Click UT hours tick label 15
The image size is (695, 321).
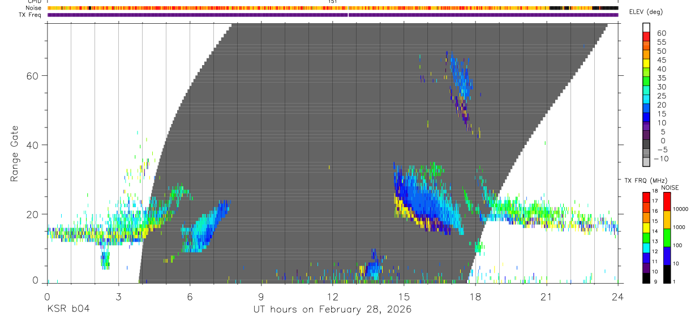tap(404, 297)
